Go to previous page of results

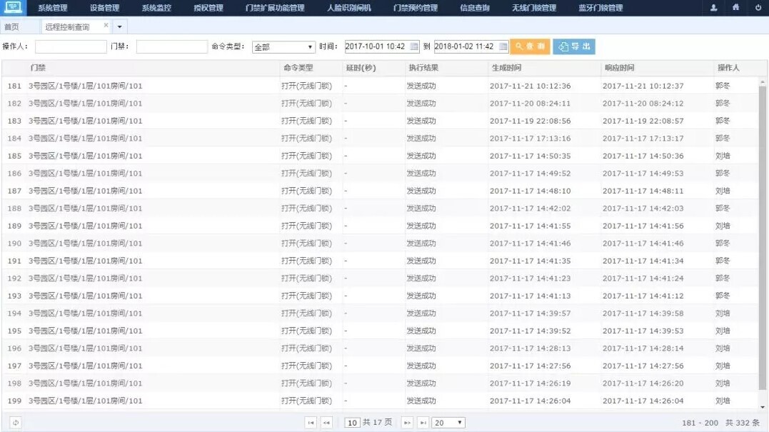point(327,423)
